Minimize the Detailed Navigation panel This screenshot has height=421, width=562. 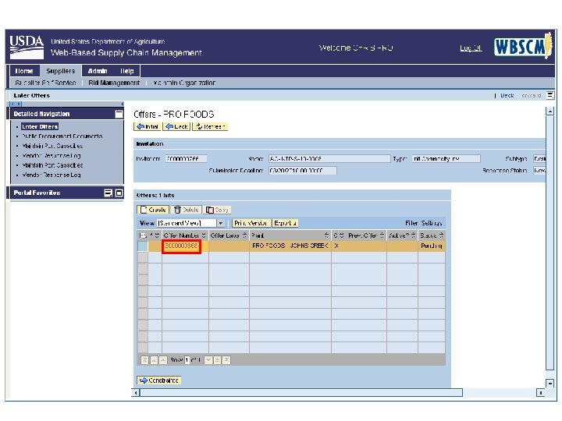tap(119, 114)
